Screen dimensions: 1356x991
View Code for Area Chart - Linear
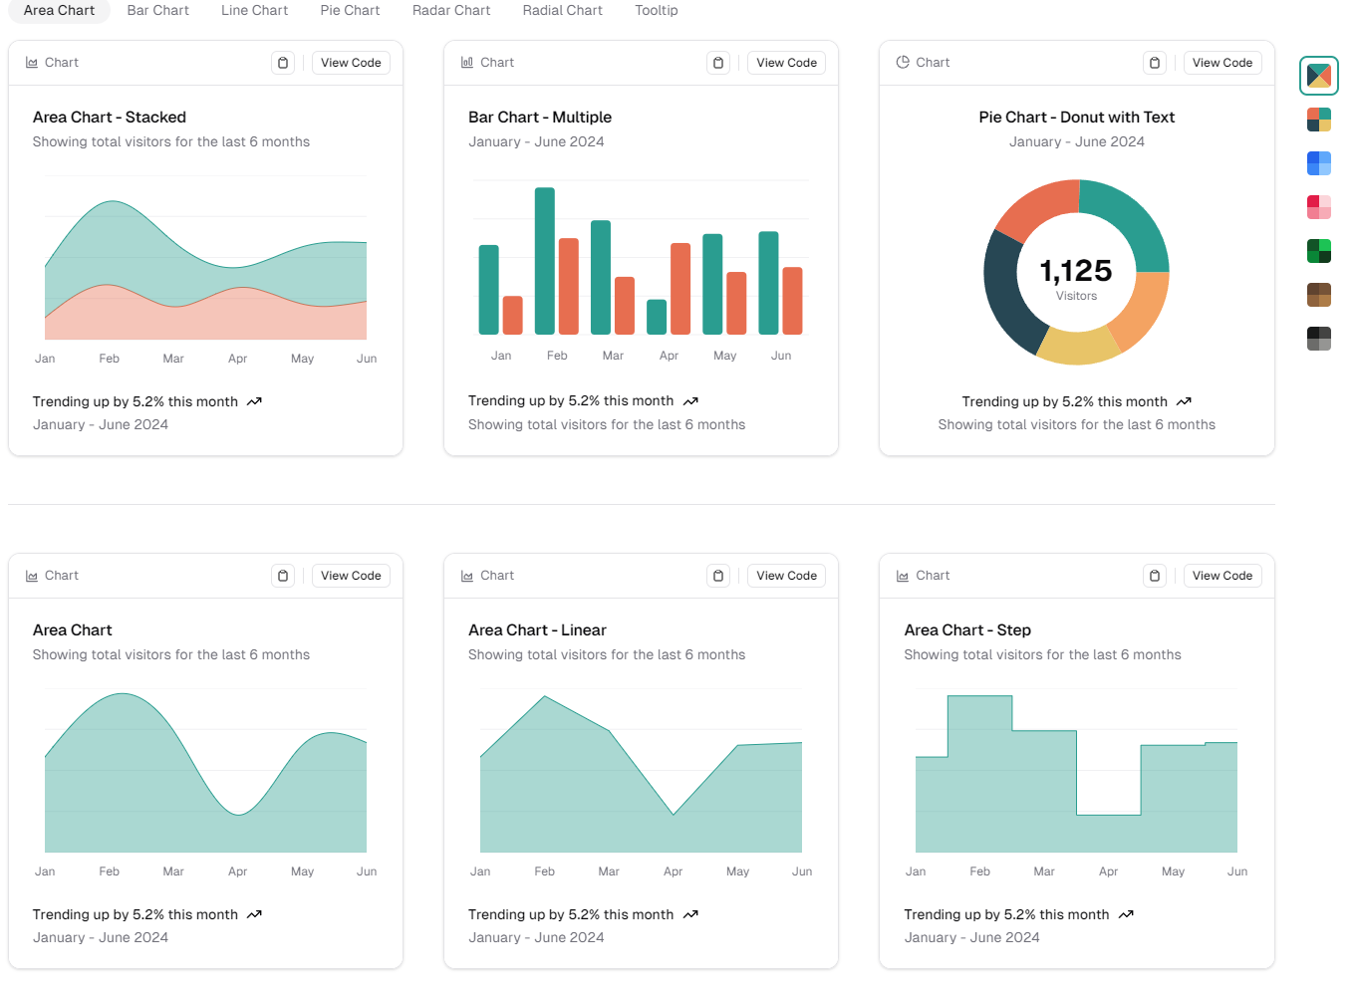click(786, 576)
